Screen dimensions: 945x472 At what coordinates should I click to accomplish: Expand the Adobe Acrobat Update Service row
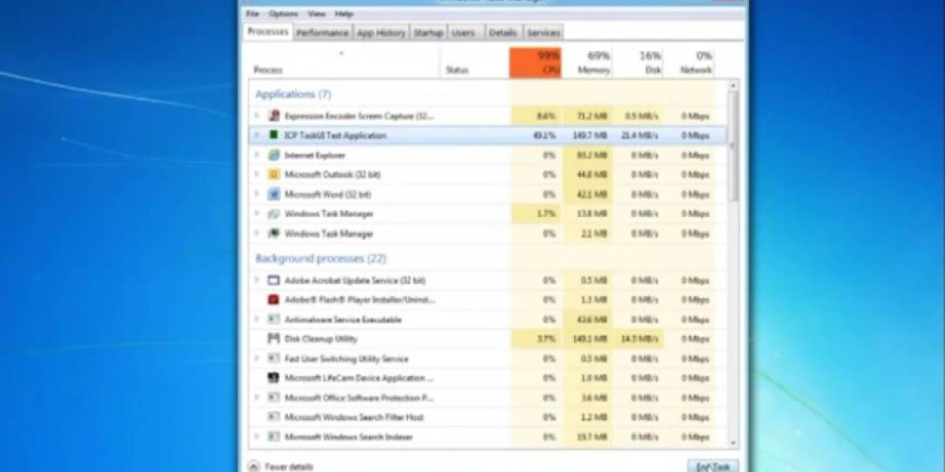[x=257, y=280]
